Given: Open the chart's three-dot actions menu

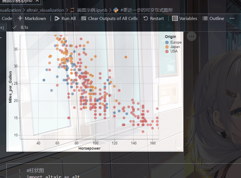Looking at the screenshot, I should pyautogui.click(x=191, y=36).
